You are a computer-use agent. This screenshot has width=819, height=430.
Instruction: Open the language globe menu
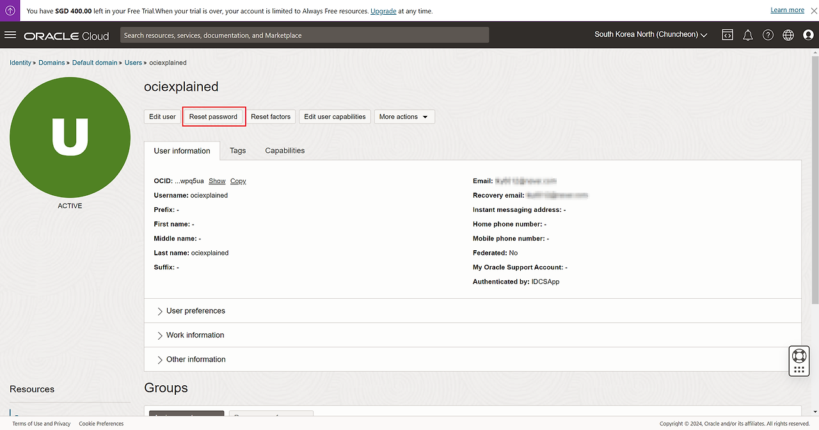(788, 35)
